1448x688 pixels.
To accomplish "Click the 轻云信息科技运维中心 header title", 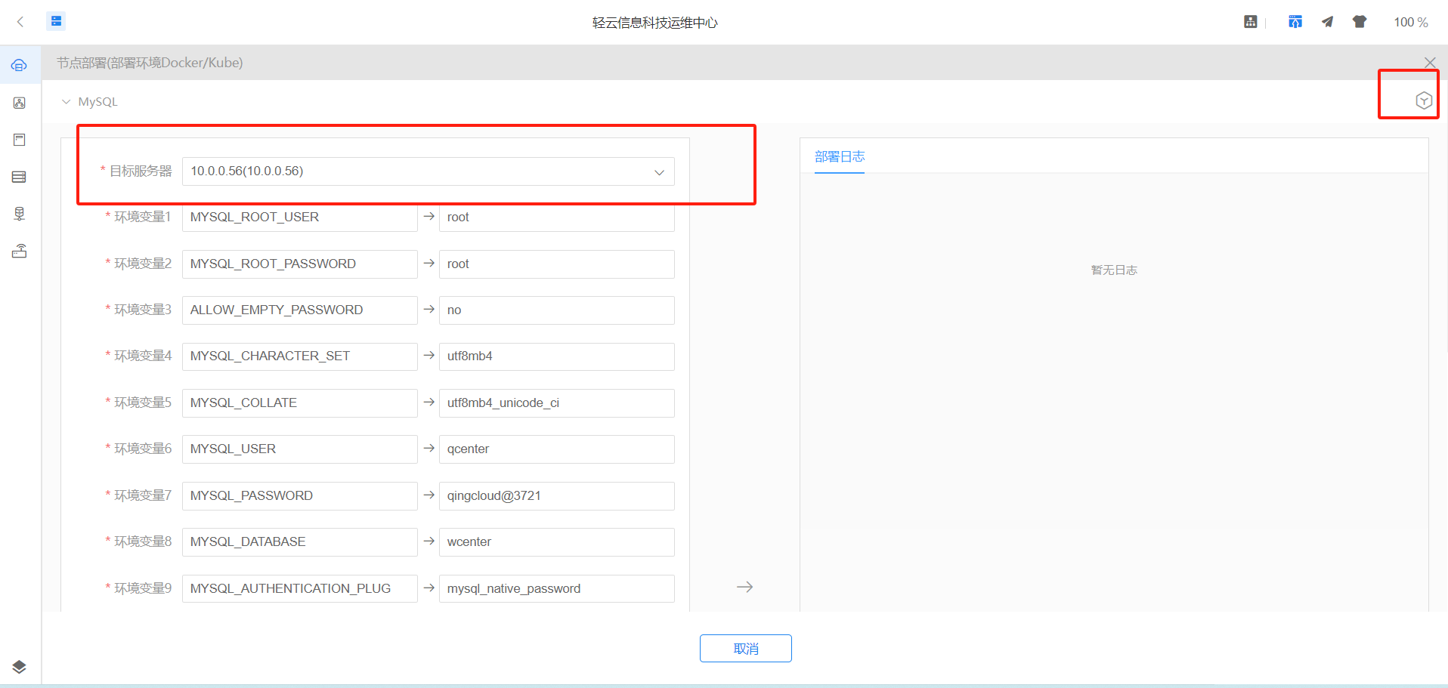I will click(655, 23).
